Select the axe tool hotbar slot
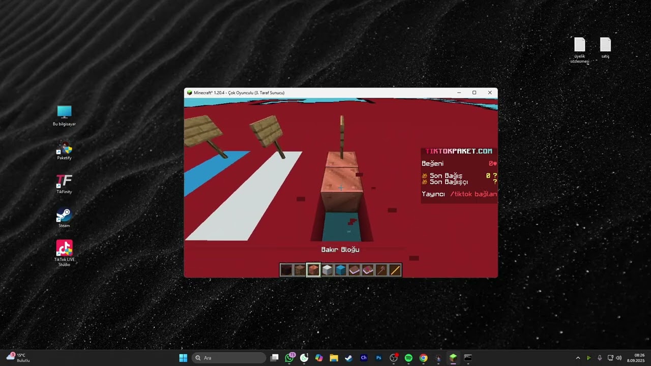651x366 pixels. pos(381,270)
